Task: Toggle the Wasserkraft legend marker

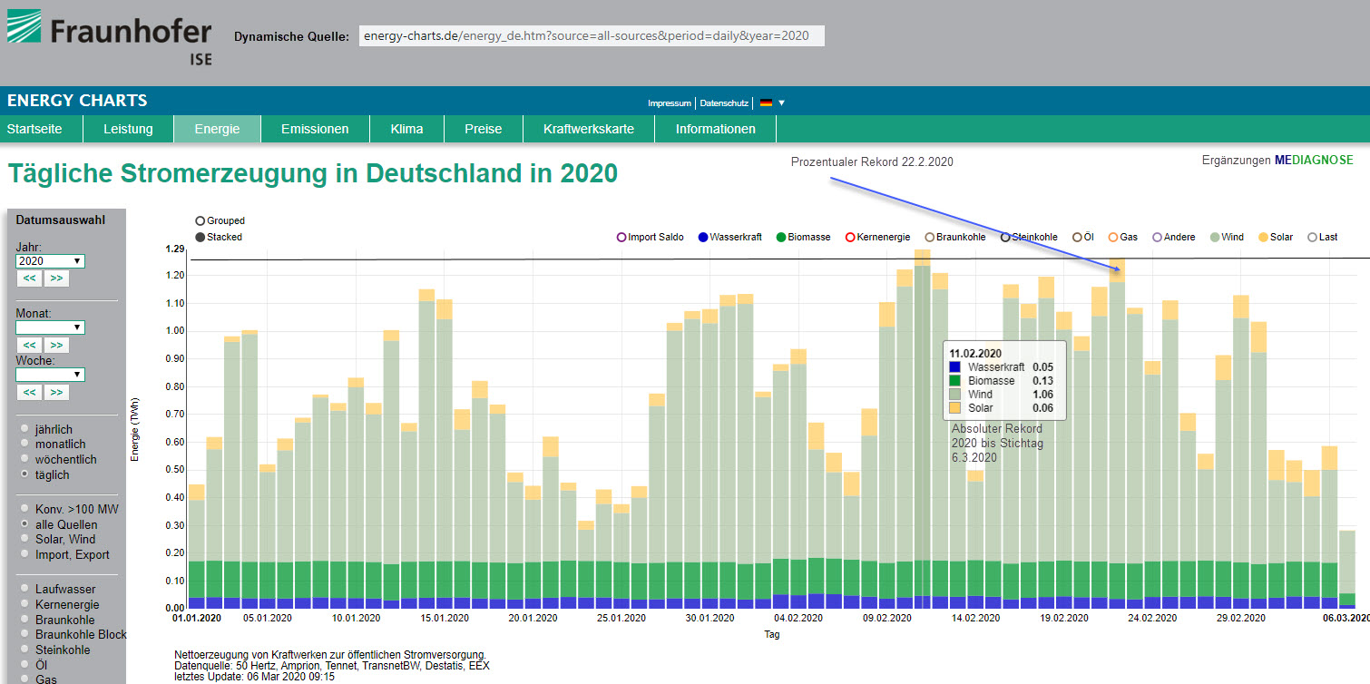Action: coord(703,238)
